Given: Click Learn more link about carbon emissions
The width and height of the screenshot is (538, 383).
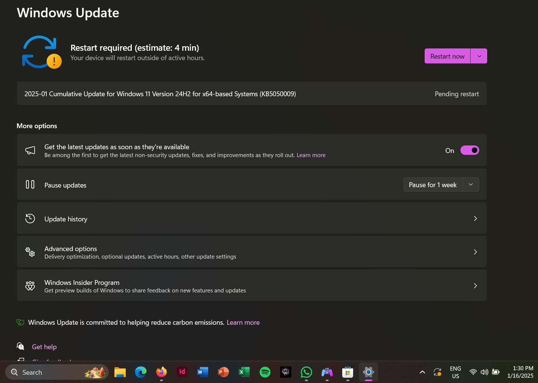Looking at the screenshot, I should (243, 322).
